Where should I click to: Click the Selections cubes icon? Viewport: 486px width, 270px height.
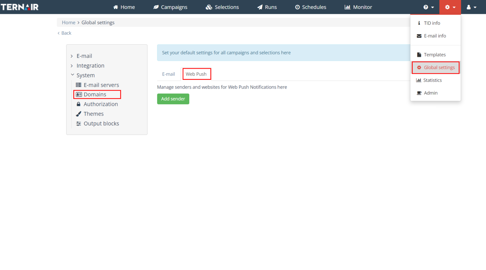[209, 7]
